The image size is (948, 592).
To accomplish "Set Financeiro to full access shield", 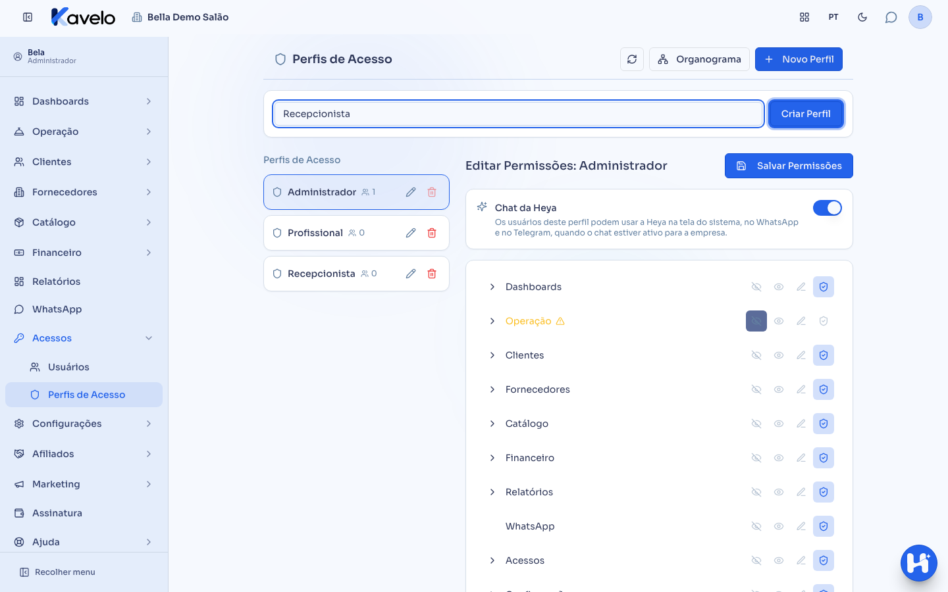I will coord(824,458).
